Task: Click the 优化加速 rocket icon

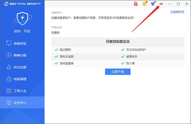Action: 9,67
